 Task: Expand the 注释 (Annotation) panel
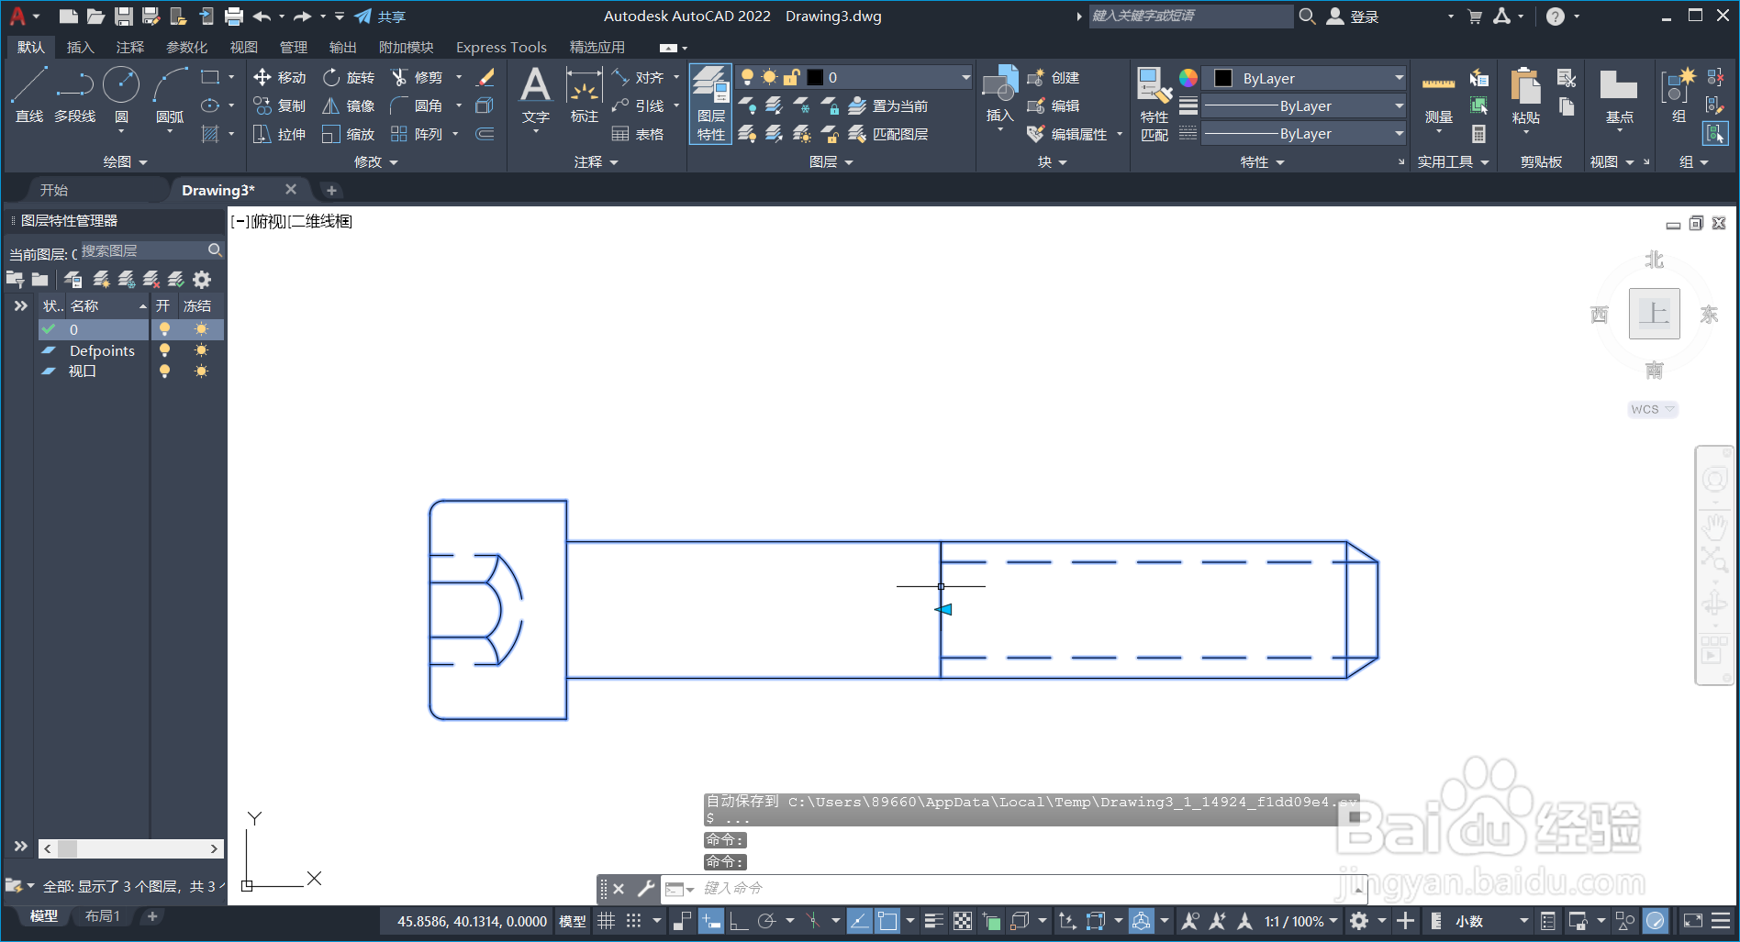[x=597, y=162]
